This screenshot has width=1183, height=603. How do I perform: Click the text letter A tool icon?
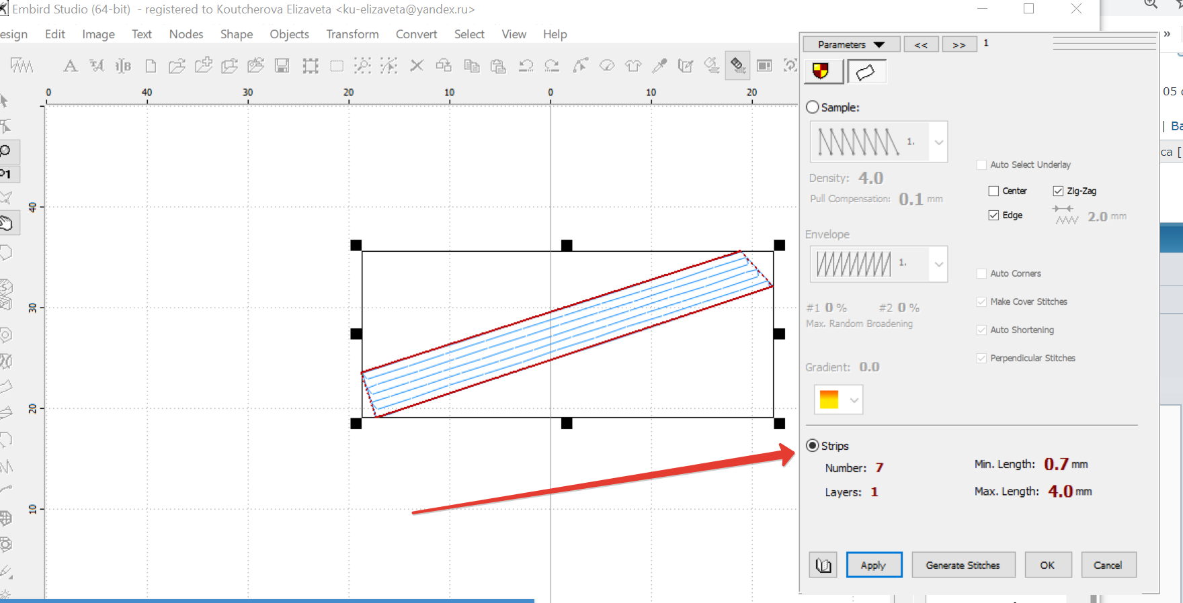[70, 66]
